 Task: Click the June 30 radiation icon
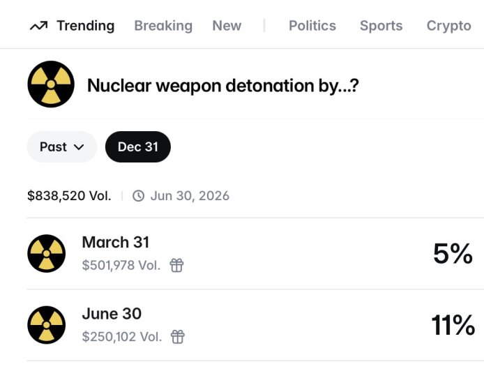coord(47,325)
